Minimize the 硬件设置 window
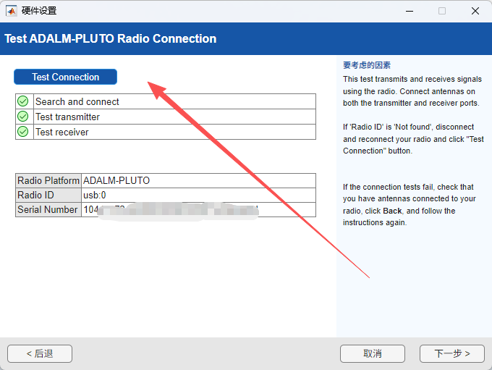The height and width of the screenshot is (370, 492). pos(410,11)
